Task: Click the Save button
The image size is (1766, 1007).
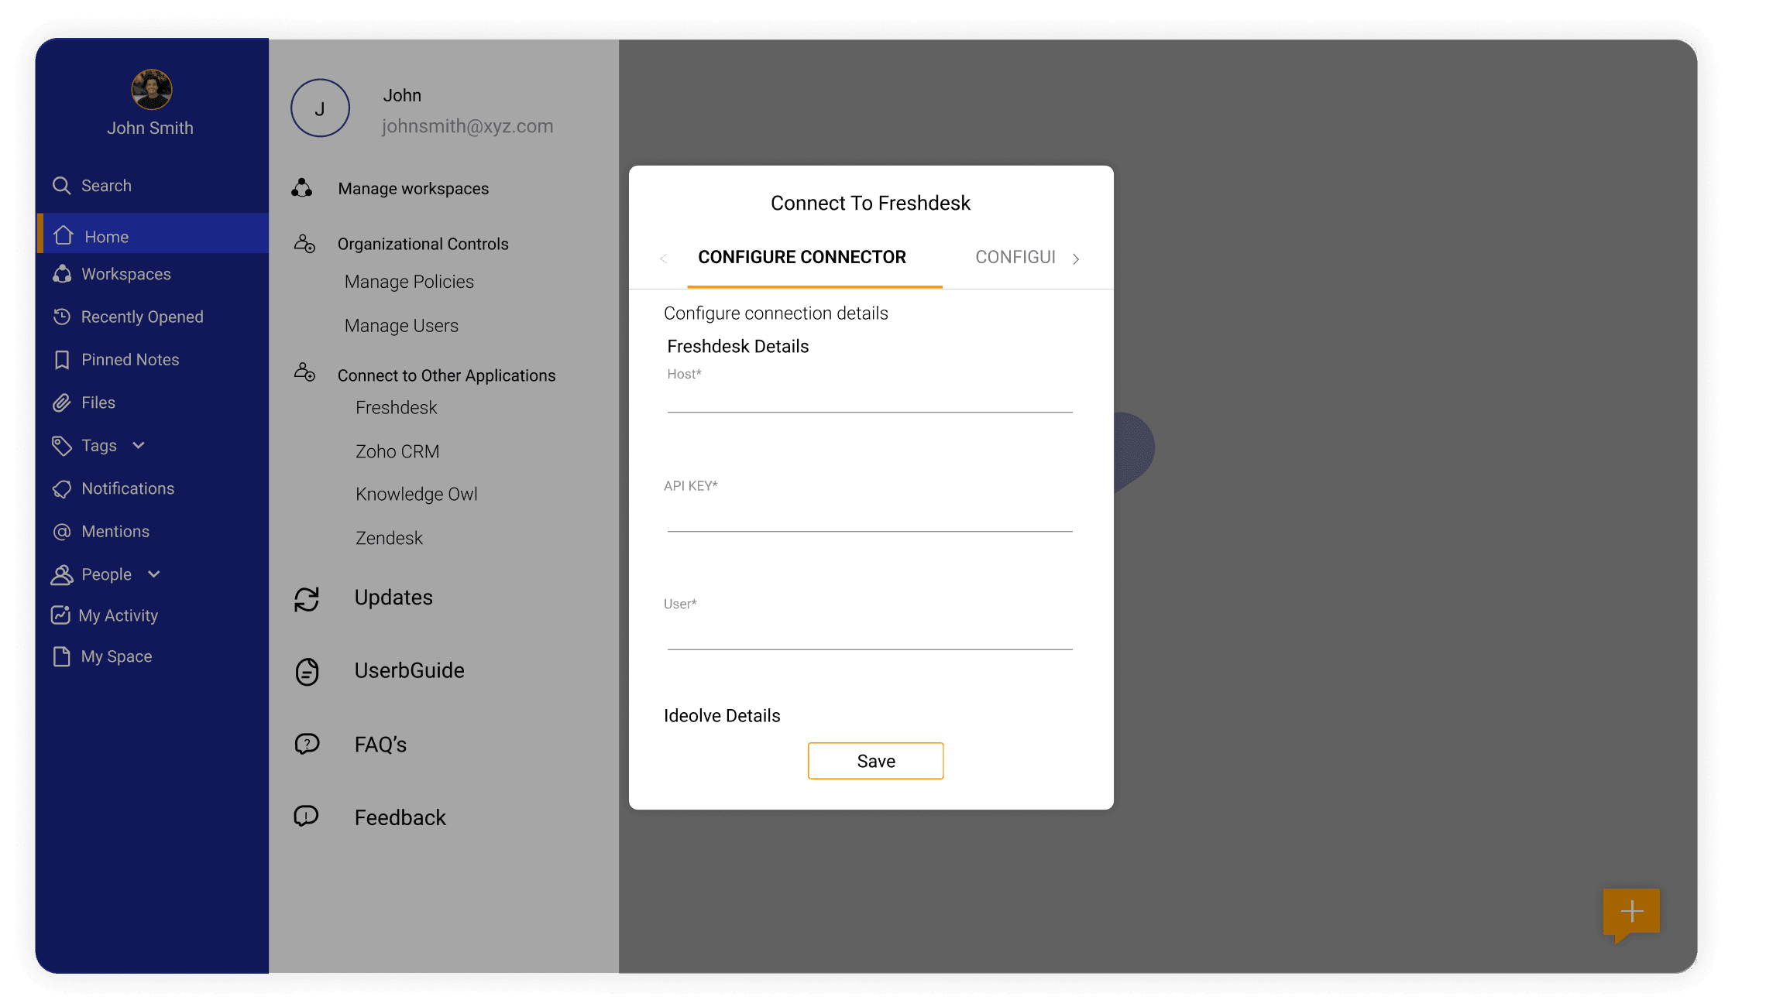Action: coord(875,761)
